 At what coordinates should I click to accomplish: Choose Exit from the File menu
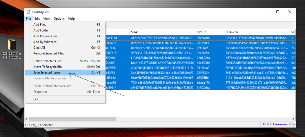65,99
